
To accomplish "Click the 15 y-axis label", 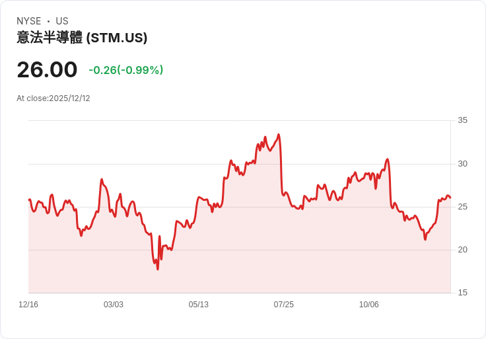I will click(462, 293).
